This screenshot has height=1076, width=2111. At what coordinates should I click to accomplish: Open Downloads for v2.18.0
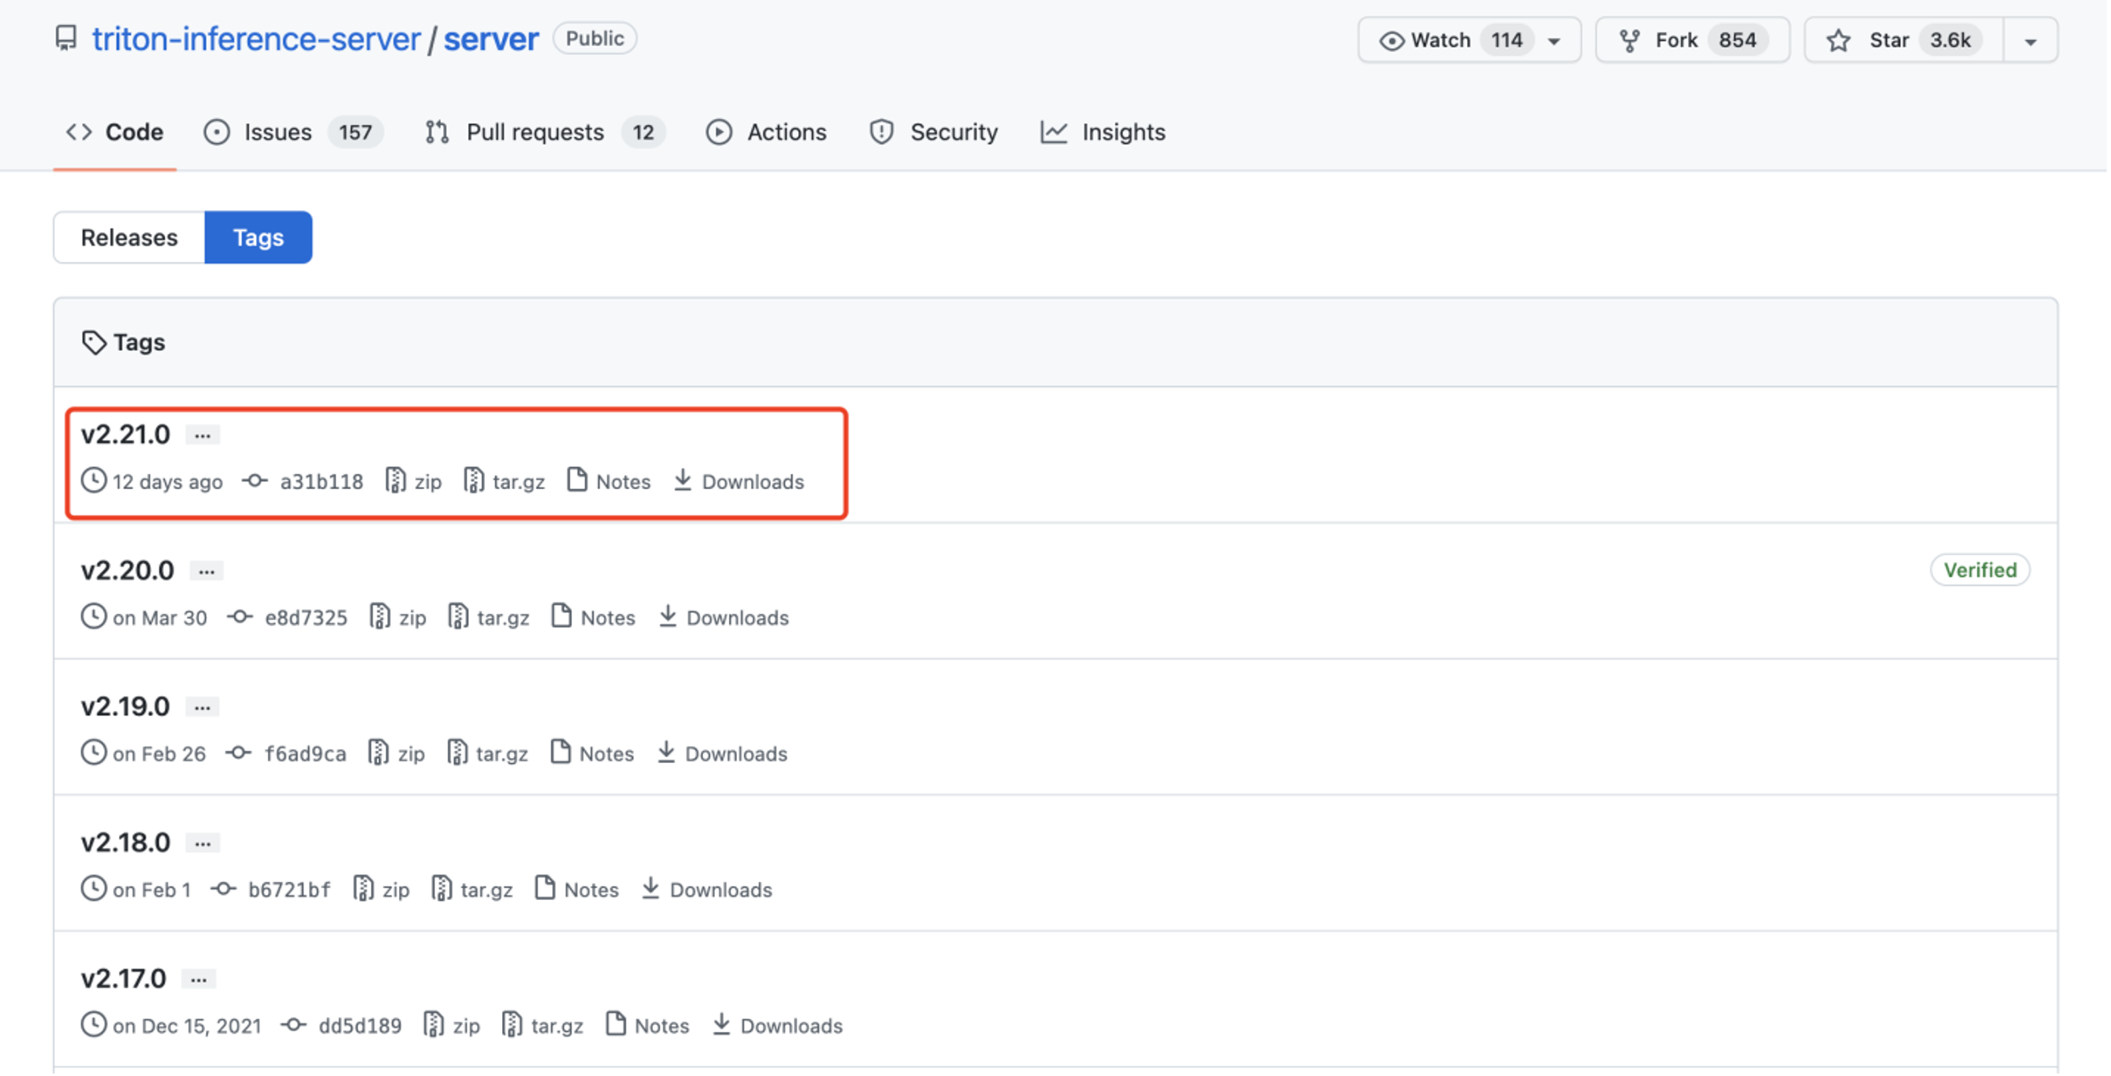(x=707, y=890)
